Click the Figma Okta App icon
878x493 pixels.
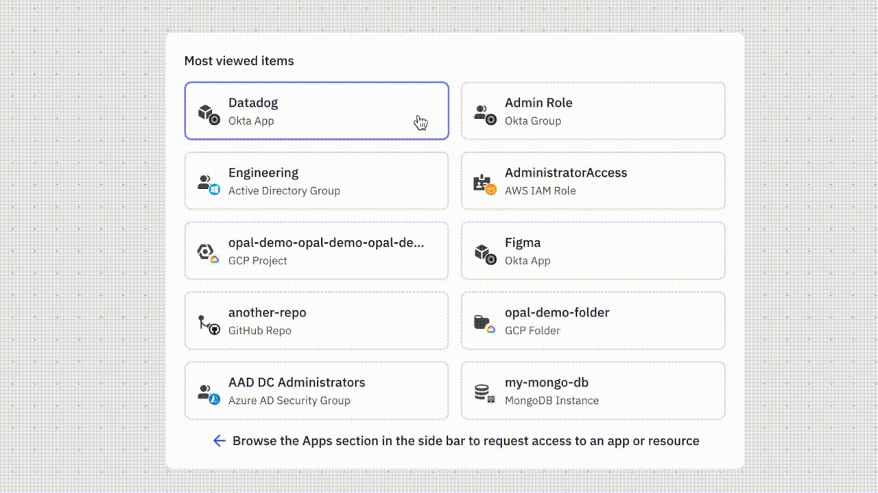click(485, 253)
